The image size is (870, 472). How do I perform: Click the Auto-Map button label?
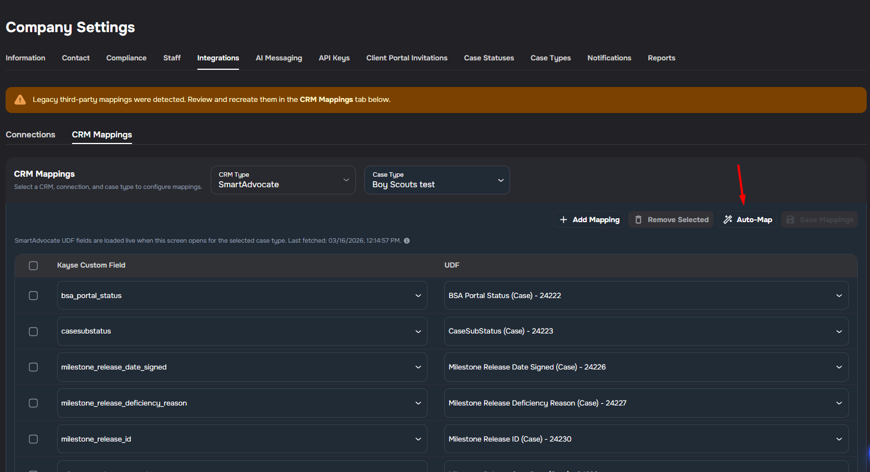coord(754,220)
